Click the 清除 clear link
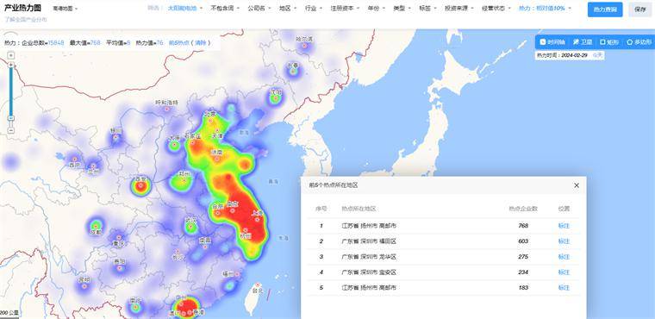The height and width of the screenshot is (319, 655). pyautogui.click(x=201, y=42)
